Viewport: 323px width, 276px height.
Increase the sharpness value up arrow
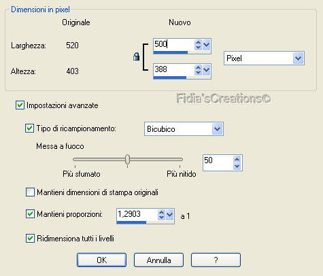237,159
